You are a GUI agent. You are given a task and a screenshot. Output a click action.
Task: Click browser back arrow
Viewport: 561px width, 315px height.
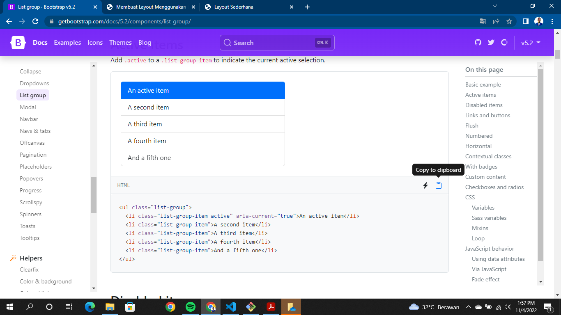tap(9, 21)
